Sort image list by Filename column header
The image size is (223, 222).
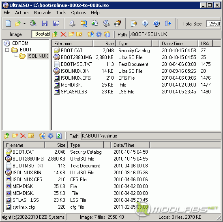(73, 44)
